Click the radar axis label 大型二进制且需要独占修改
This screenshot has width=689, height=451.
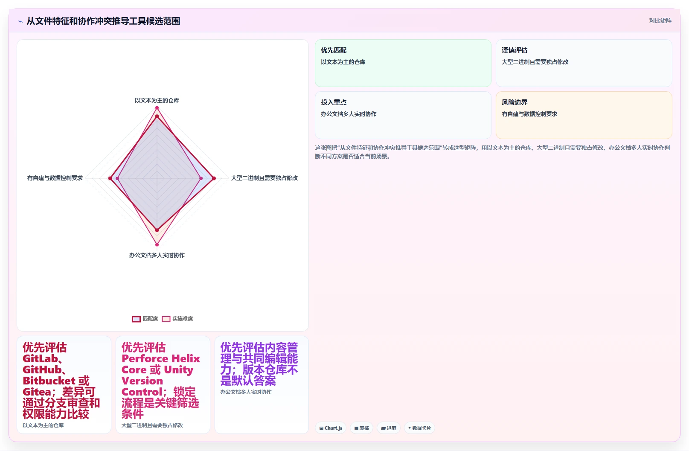click(265, 178)
